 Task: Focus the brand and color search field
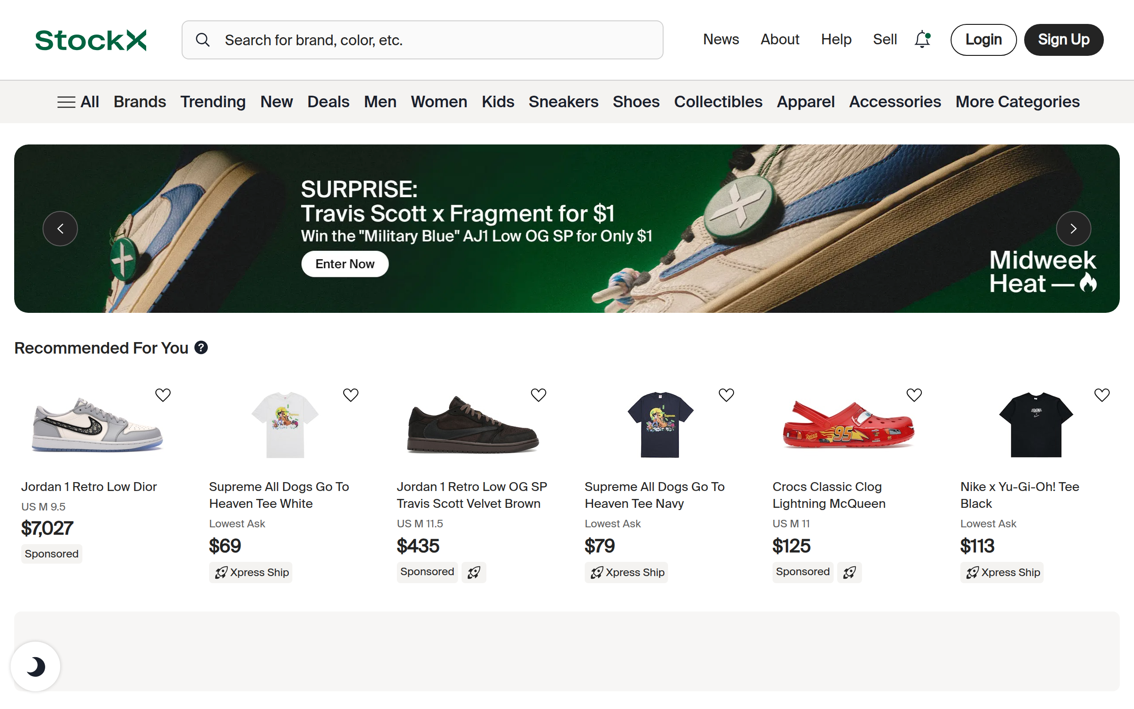coord(436,40)
